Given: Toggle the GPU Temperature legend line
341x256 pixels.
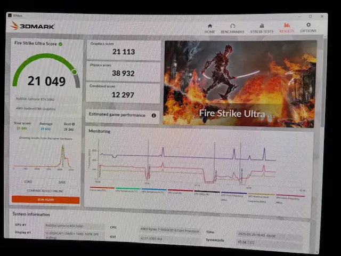Looking at the screenshot, I should (154, 190).
